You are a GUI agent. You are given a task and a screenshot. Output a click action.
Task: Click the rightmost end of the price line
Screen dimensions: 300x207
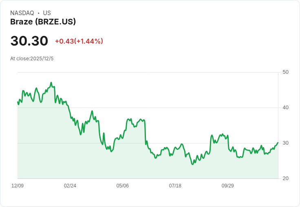(278, 143)
